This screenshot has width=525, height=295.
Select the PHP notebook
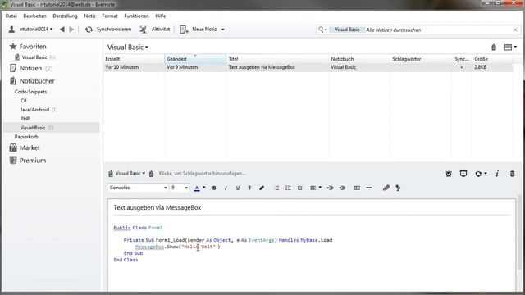[x=25, y=119]
